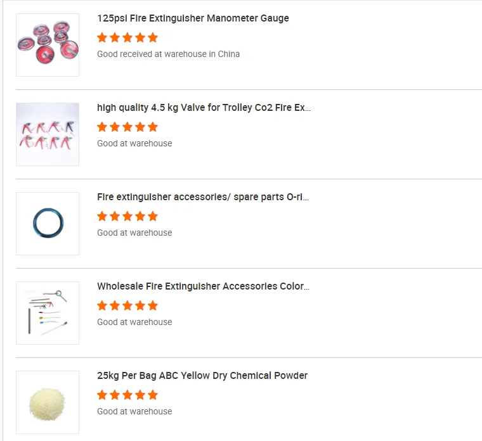Select the colored accessories product image

[48, 313]
